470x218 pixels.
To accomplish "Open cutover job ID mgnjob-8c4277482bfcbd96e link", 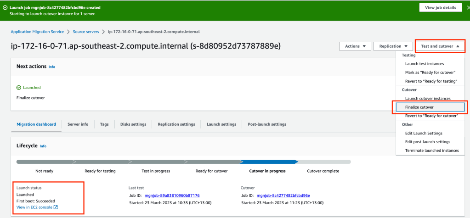I will (283, 196).
